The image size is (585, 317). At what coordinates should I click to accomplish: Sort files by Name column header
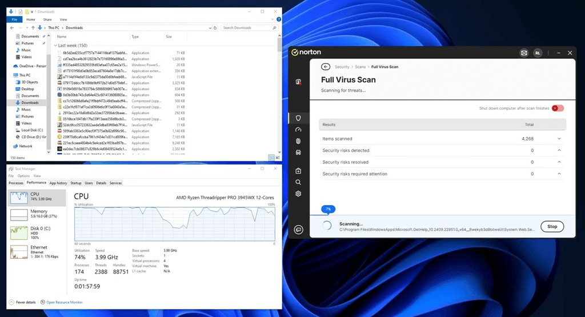[62, 37]
